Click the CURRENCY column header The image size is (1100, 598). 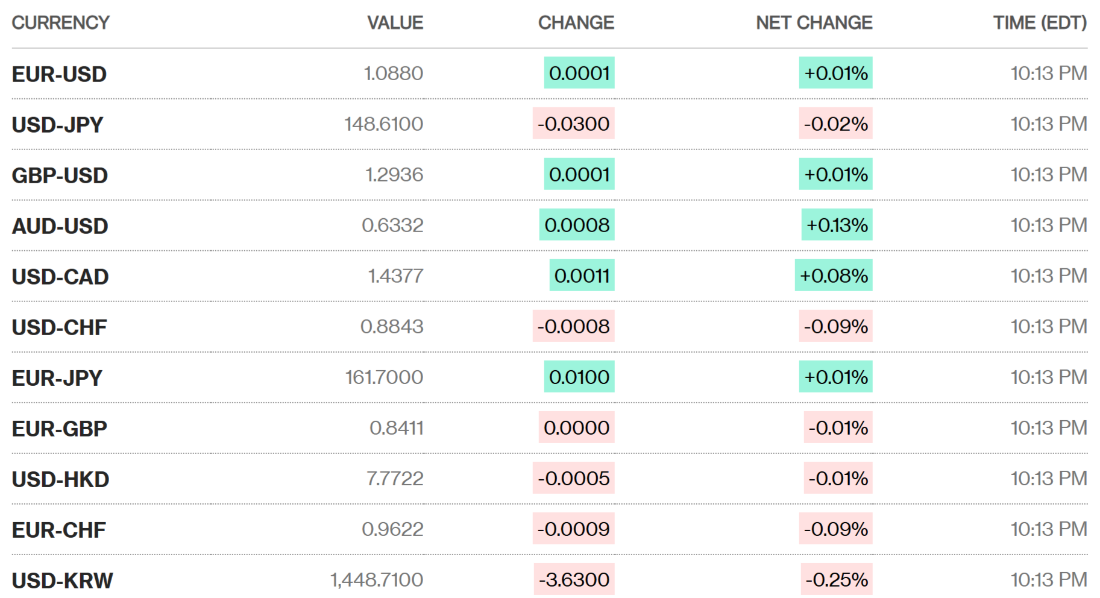(x=60, y=23)
